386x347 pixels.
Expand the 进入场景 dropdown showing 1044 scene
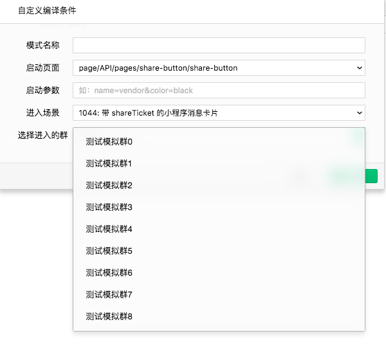[219, 113]
